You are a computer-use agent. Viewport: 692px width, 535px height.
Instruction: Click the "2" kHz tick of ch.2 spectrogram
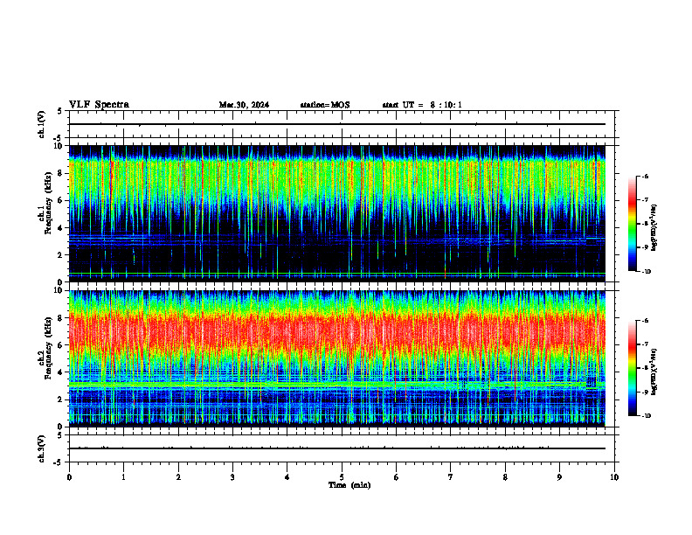click(60, 400)
